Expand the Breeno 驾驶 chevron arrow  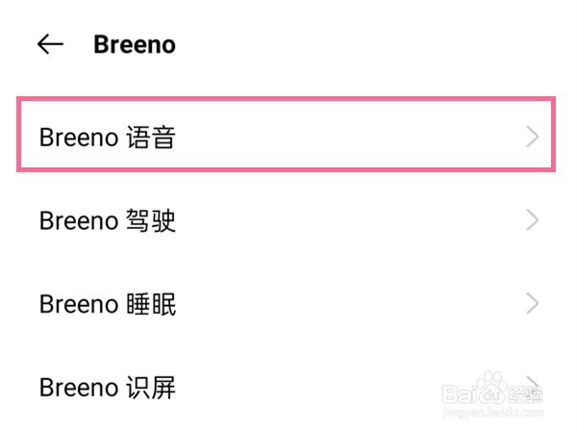(534, 220)
